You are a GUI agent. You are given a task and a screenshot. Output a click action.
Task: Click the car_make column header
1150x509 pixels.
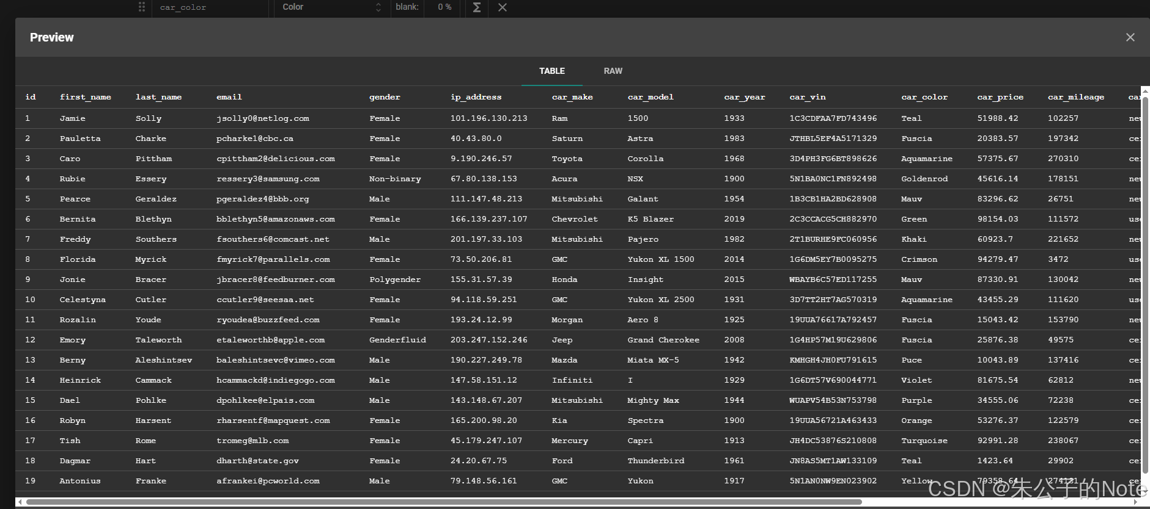pyautogui.click(x=572, y=97)
